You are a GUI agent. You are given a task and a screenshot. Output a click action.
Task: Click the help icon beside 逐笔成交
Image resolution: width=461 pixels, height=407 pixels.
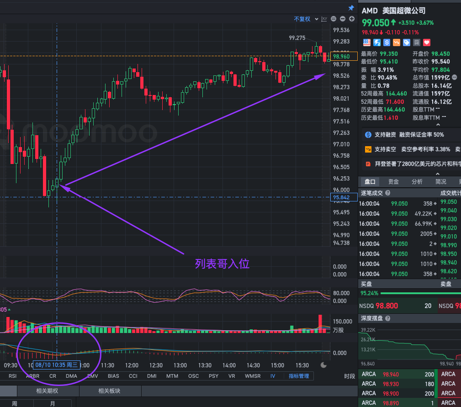click(x=388, y=193)
